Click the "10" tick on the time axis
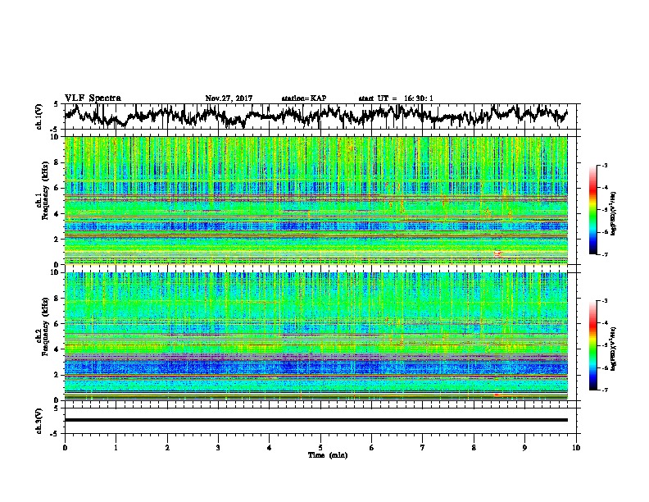Screen dimensions: 649x502 [576, 447]
